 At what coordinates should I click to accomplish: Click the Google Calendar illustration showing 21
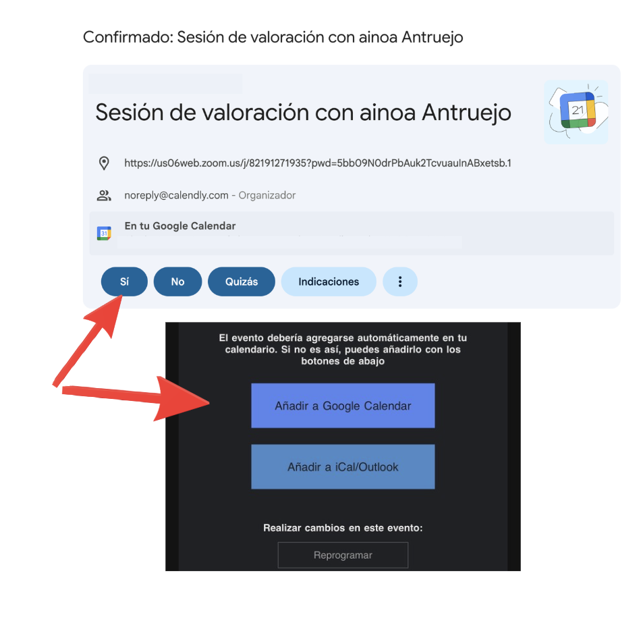pyautogui.click(x=576, y=112)
